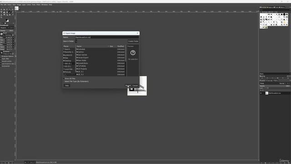This screenshot has width=291, height=164.
Task: Open the File menu
Action: click(2, 5)
